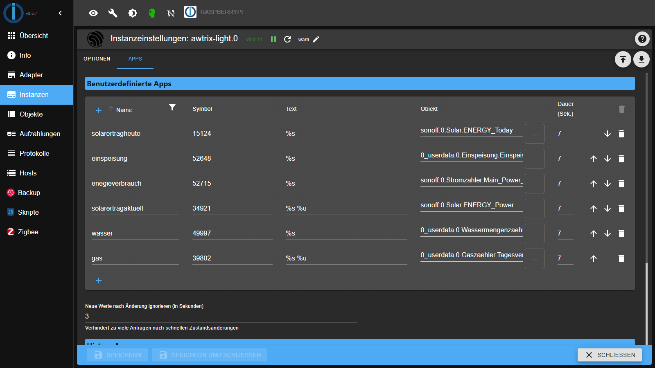Browse object for gas row
The height and width of the screenshot is (368, 655).
coord(535,258)
